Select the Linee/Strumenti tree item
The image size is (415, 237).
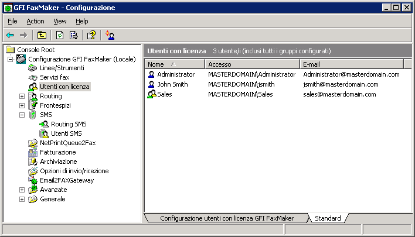point(62,68)
